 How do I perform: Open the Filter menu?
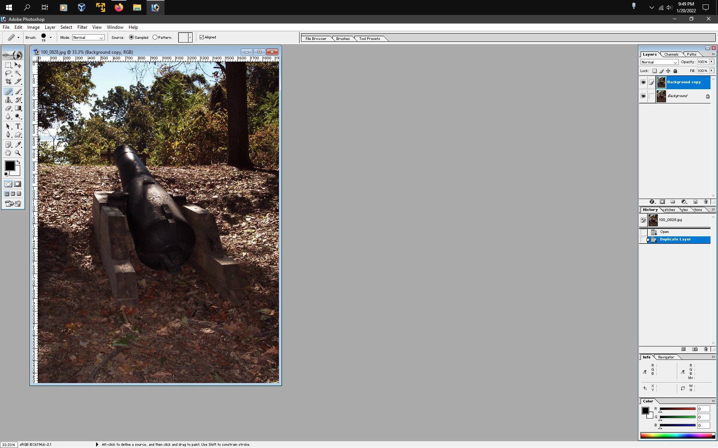tap(82, 27)
